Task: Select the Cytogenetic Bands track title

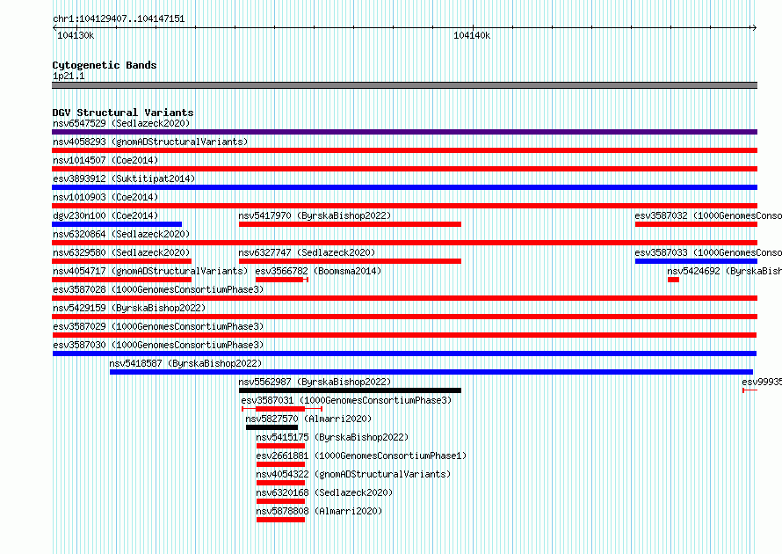Action: [x=105, y=65]
